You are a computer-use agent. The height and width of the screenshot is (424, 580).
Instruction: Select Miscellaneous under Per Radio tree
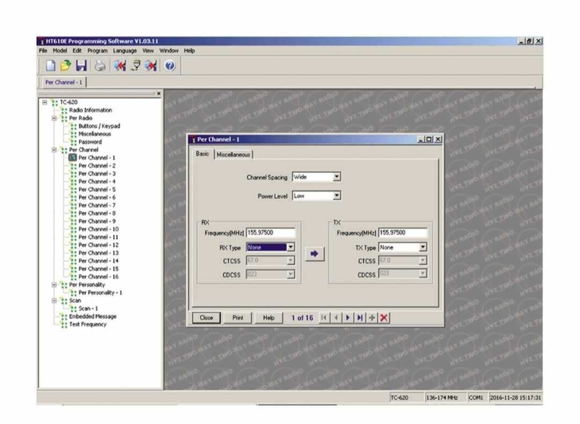[95, 134]
